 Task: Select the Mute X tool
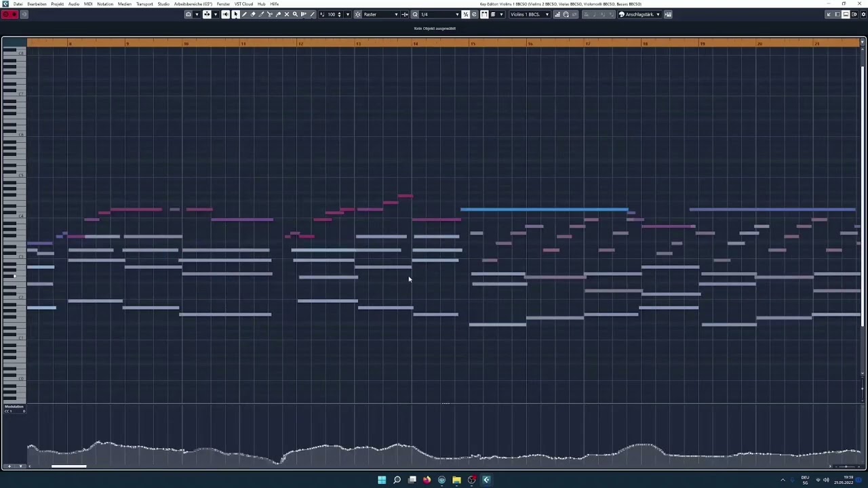[x=287, y=14]
